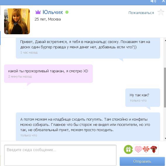Viewport: 166px width, 166px height.
Task: Send the red roses bouquet gift
Action: [x=154, y=149]
